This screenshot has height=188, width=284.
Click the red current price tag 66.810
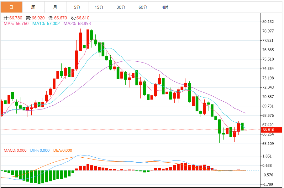coord(271,130)
